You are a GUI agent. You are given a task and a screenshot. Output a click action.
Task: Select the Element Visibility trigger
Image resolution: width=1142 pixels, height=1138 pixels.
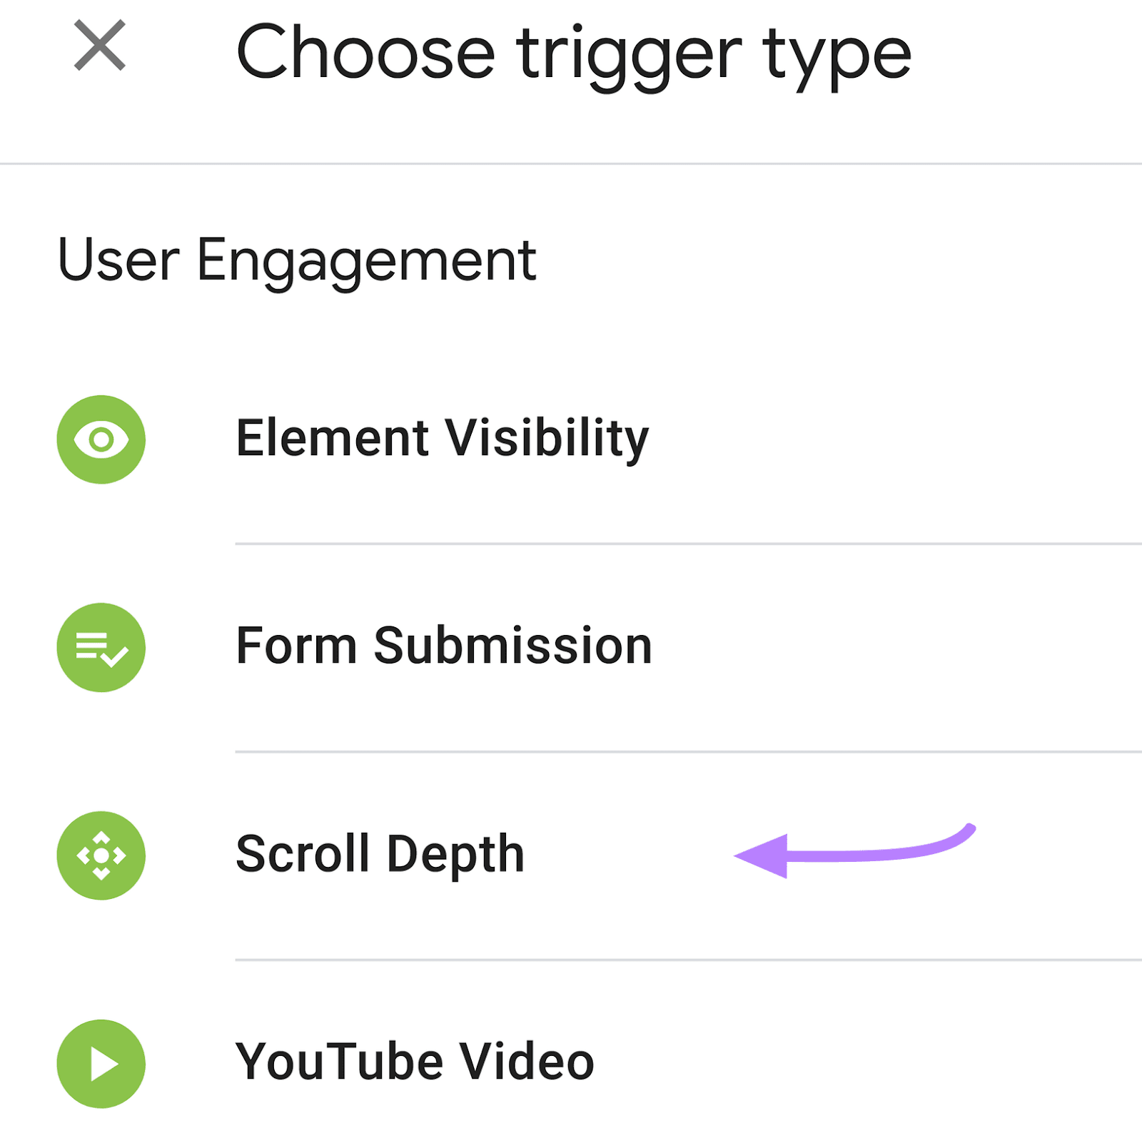click(x=442, y=439)
